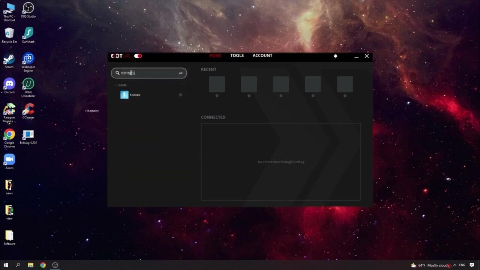Open the ACCOUNT tab
This screenshot has width=480, height=270.
click(x=262, y=55)
